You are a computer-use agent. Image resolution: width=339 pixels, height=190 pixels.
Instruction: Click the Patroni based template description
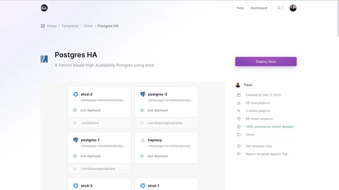[104, 65]
